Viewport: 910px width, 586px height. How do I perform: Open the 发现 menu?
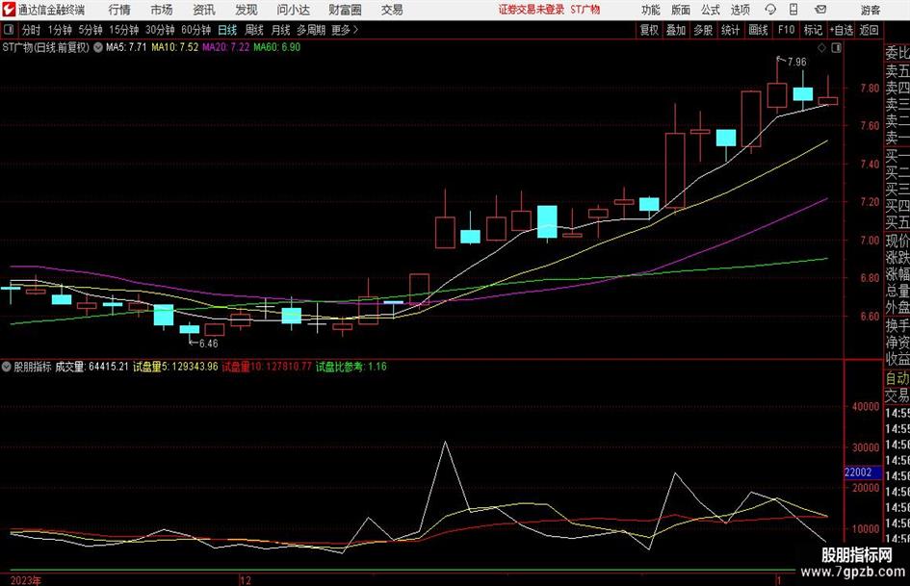tap(247, 10)
